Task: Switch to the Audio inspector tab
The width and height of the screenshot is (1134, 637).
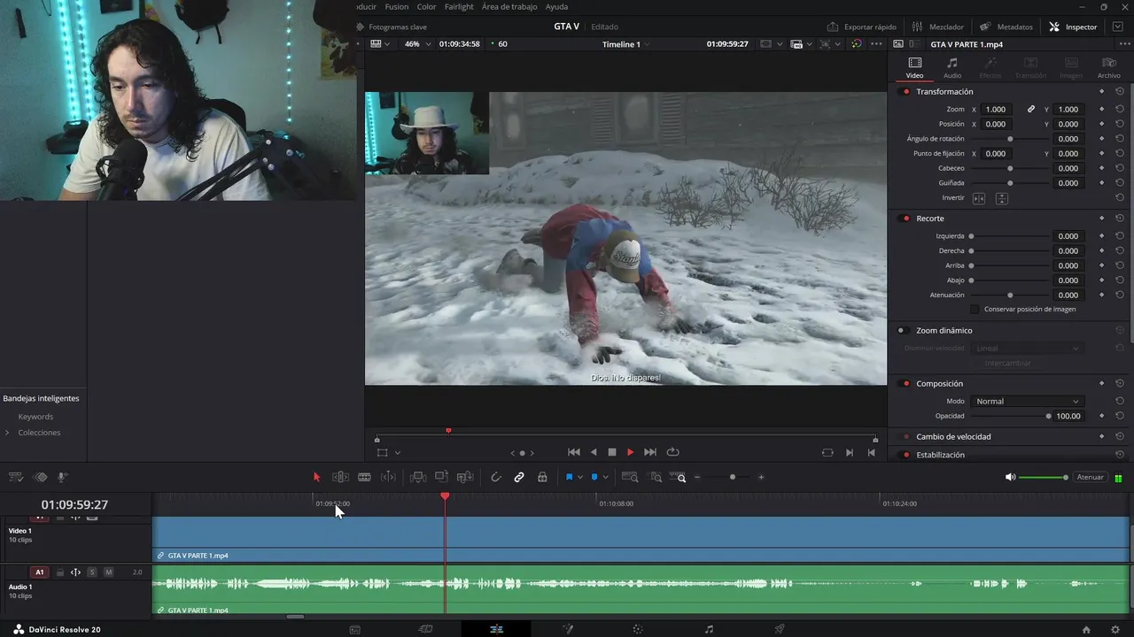Action: click(951, 67)
